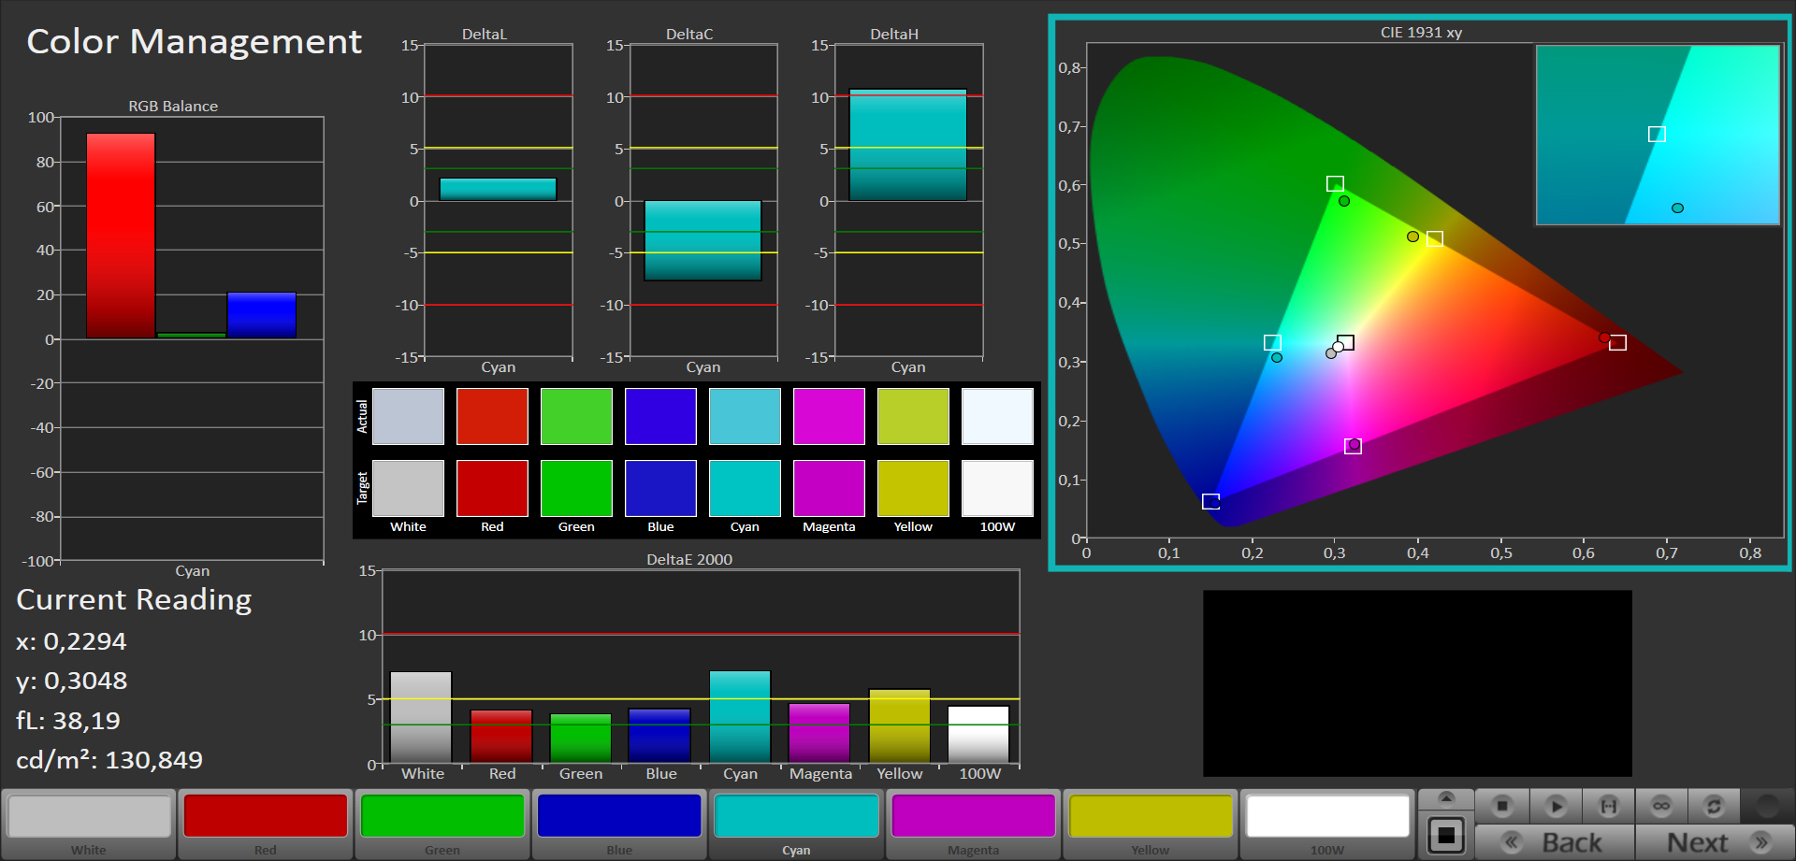The height and width of the screenshot is (861, 1796).
Task: Click the Cyan bar in DeltaE 2000 chart
Action: [740, 717]
